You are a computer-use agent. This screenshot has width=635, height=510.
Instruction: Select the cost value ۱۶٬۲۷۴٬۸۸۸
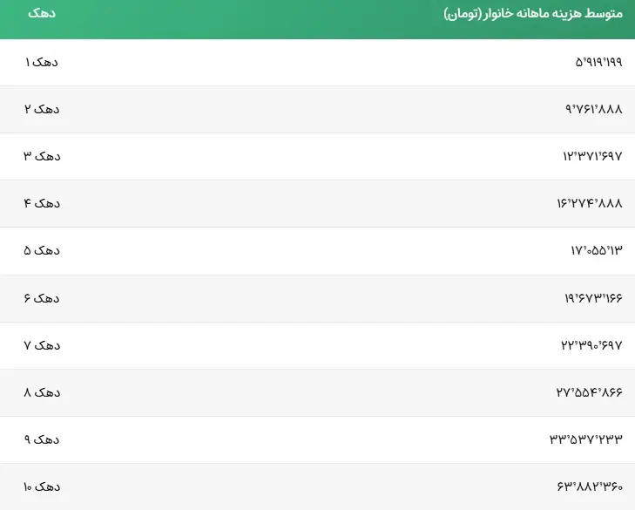point(590,203)
